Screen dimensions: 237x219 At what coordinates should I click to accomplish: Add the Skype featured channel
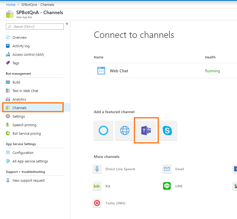coord(167,130)
